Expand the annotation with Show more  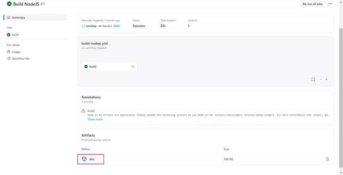[x=95, y=119]
